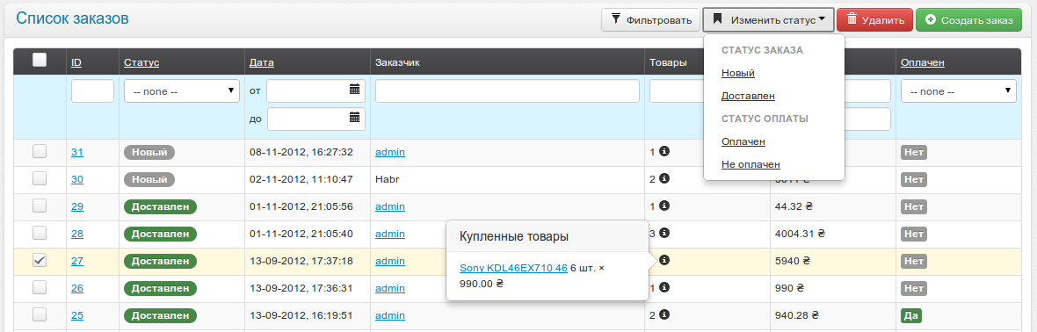The height and width of the screenshot is (332, 1037).
Task: Click info icon in order 31 row
Action: click(x=664, y=151)
